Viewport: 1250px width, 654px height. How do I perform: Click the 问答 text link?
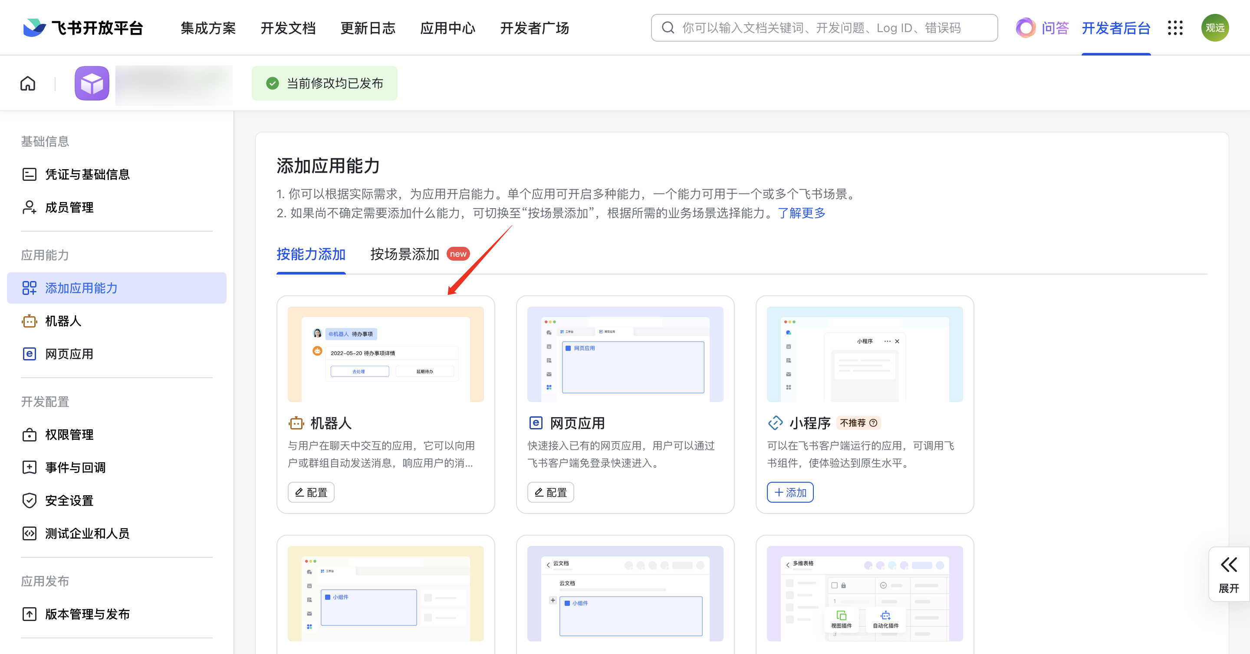pyautogui.click(x=1056, y=28)
